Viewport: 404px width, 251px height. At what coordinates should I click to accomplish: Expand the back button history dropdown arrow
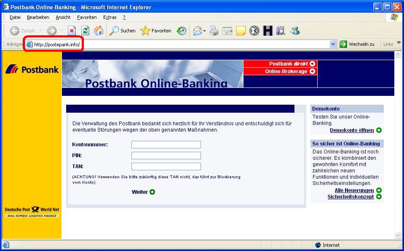(40, 31)
